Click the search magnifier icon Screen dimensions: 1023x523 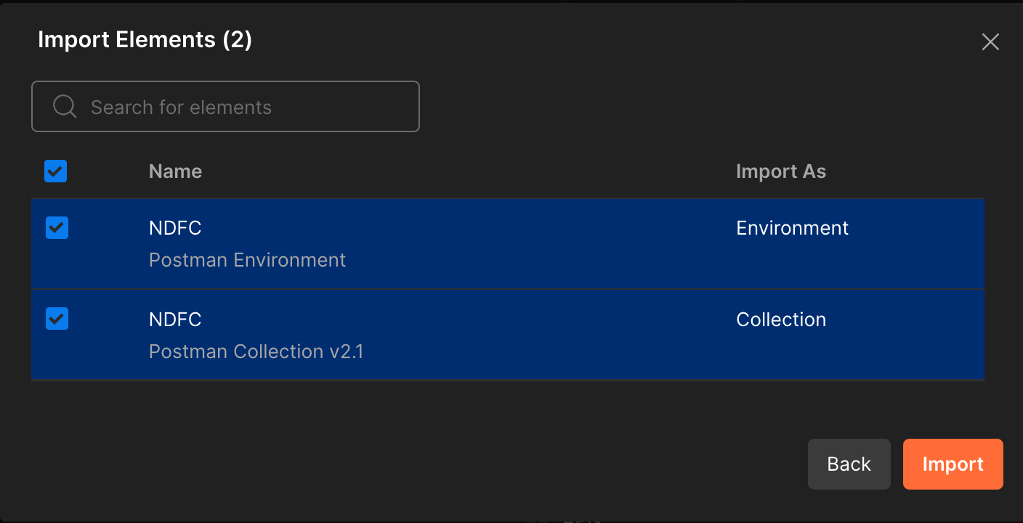click(65, 107)
